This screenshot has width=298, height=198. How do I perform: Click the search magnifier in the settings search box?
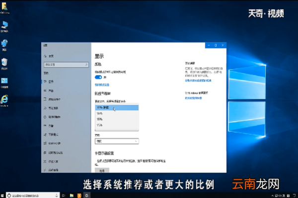(86, 65)
